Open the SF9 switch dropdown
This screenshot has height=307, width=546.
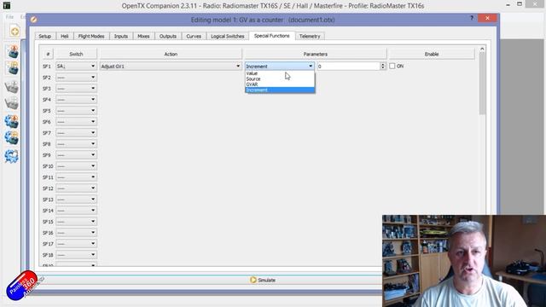(76, 155)
